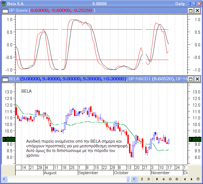
Task: Close the BELA price pane
Action: [197, 79]
